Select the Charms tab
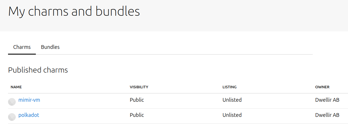348x124 pixels. tap(22, 47)
